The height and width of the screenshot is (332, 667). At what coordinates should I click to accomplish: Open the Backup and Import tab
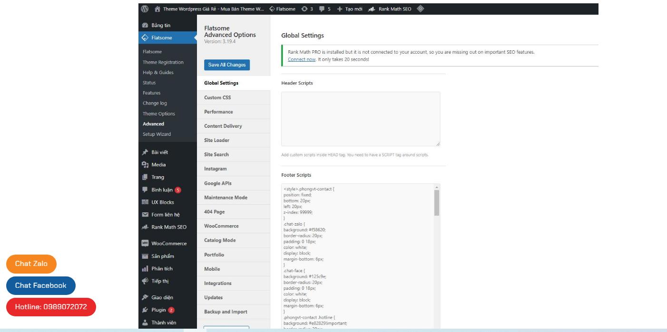click(x=234, y=312)
